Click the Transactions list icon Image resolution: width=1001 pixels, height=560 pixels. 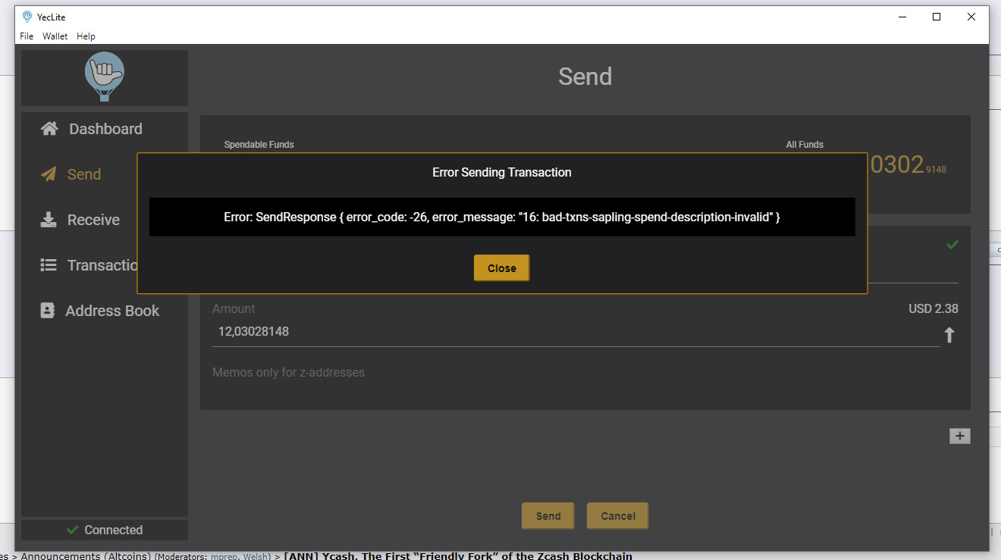(49, 265)
